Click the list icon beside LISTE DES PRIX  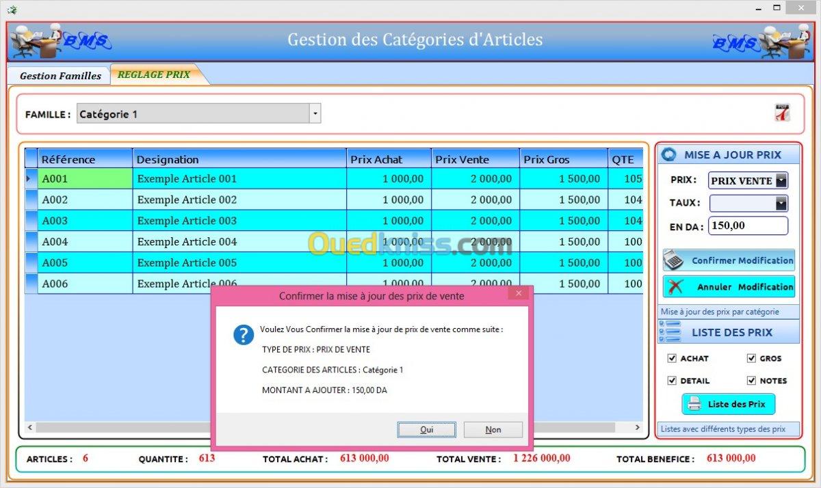click(670, 332)
